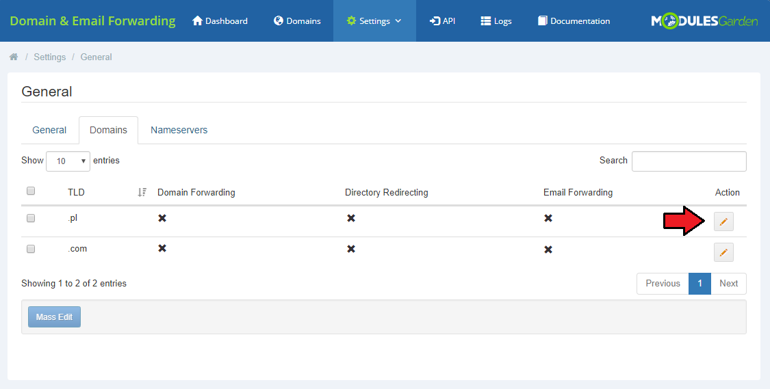Image resolution: width=770 pixels, height=389 pixels.
Task: Focus the Search input field
Action: click(689, 161)
